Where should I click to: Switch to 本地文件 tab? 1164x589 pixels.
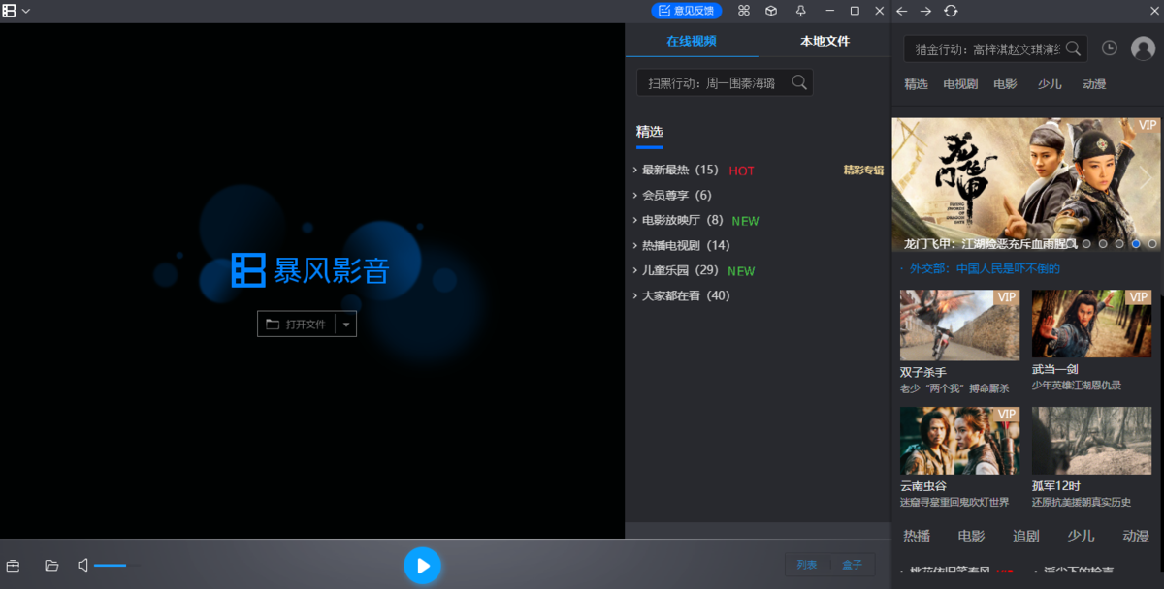point(824,41)
